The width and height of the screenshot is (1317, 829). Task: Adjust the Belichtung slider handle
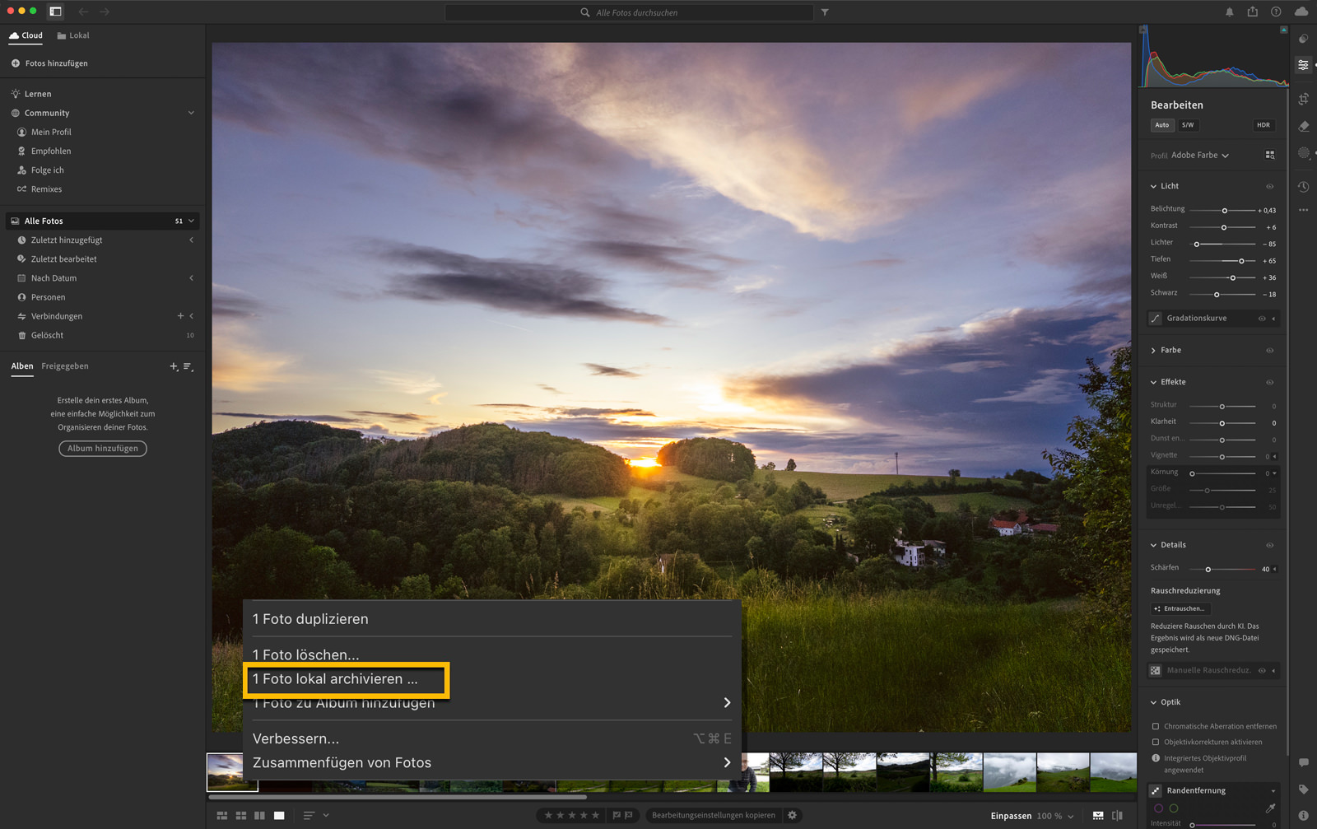[x=1224, y=211]
